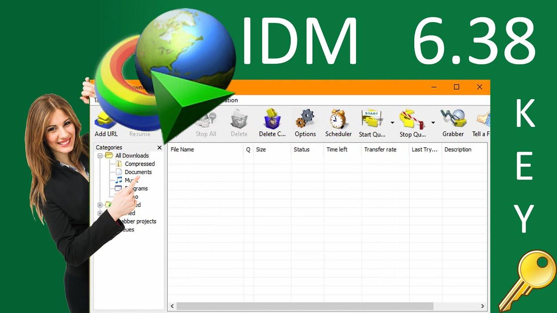Click the Start Queue toolbar icon
557x313 pixels.
(372, 119)
